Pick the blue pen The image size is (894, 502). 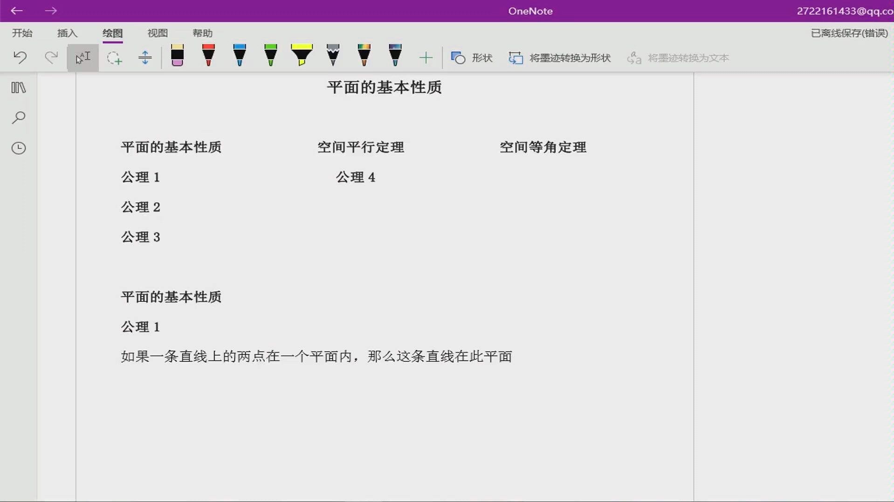[x=240, y=55]
